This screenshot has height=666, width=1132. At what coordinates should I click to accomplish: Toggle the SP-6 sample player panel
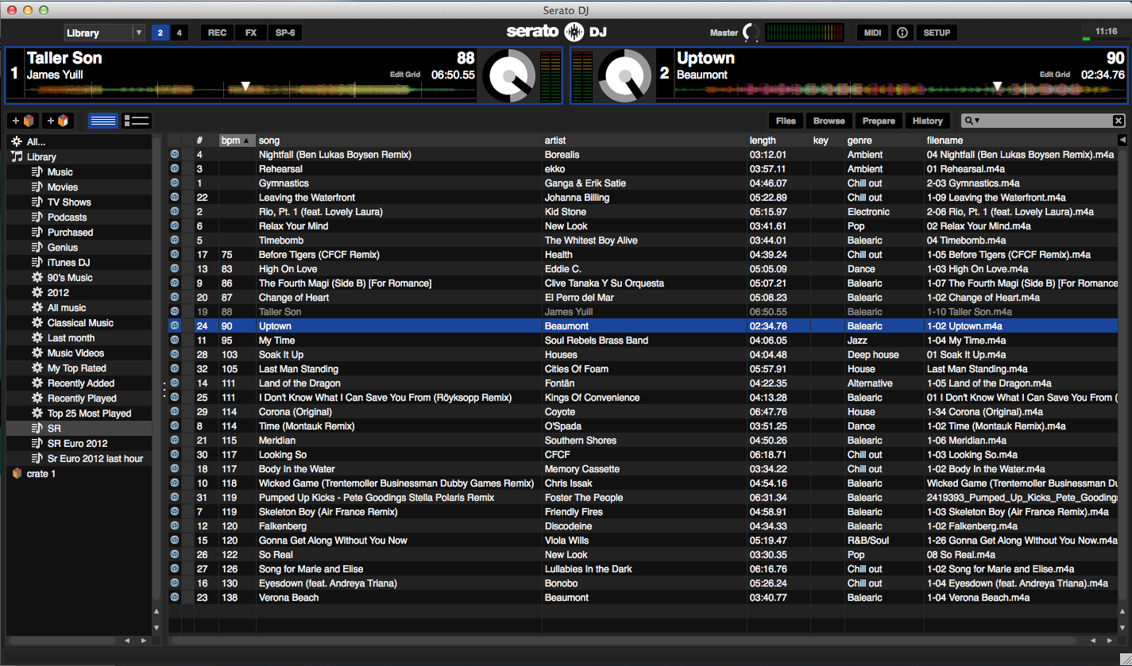click(284, 33)
